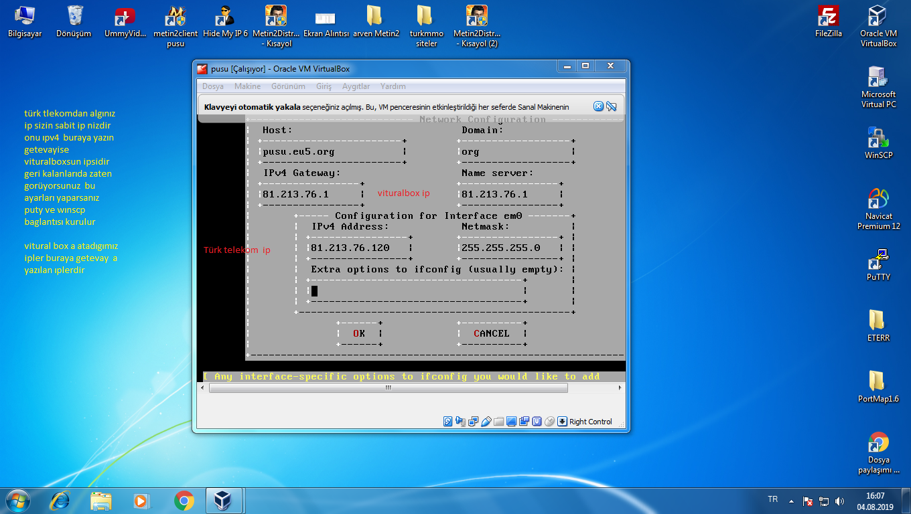Click OK in the Network Configuration dialog
The width and height of the screenshot is (911, 514).
tap(360, 333)
